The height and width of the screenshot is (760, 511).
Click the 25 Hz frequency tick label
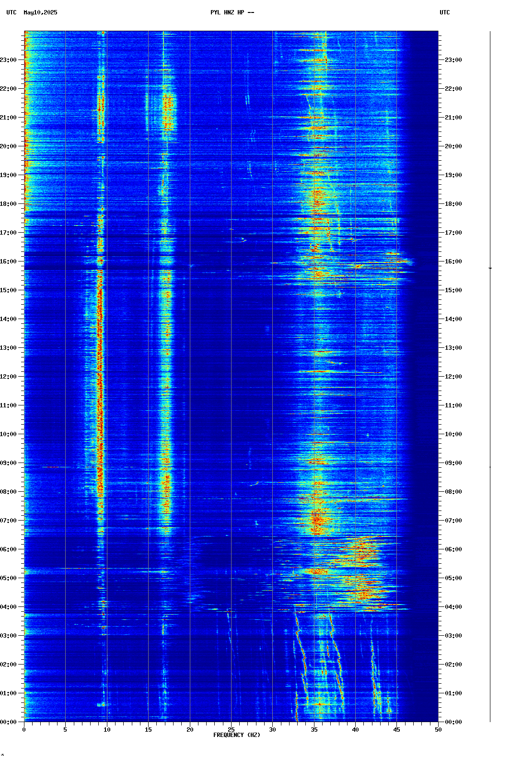pyautogui.click(x=231, y=730)
